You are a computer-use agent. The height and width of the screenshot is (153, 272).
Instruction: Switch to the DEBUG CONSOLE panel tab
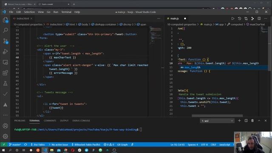81,121
